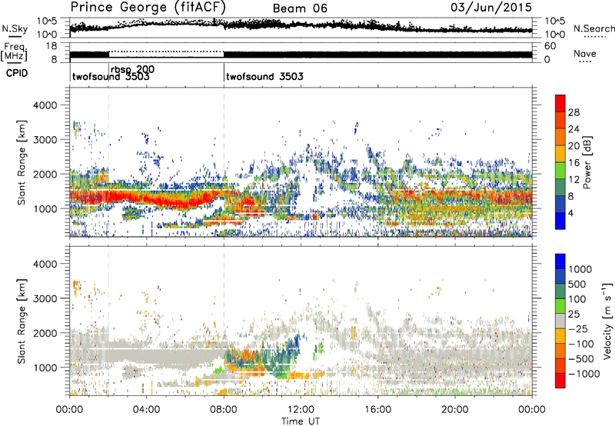Click the 'N.Sky' legend label

[15, 28]
